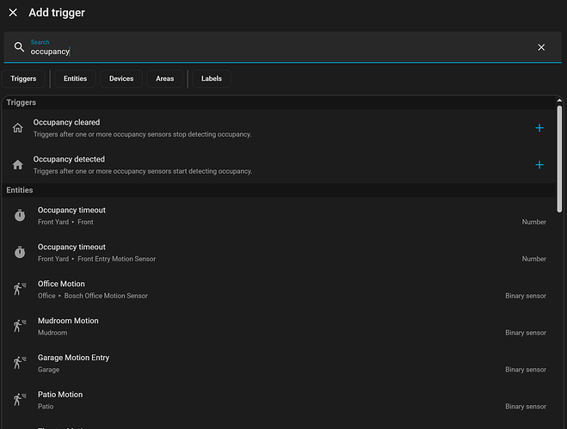
Task: Select Front Entry Motion Sensor timeout
Action: pos(258,253)
